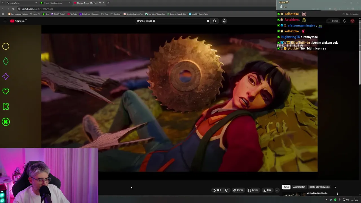
Task: Open options for Michael Official Trailer
Action: 337,194
